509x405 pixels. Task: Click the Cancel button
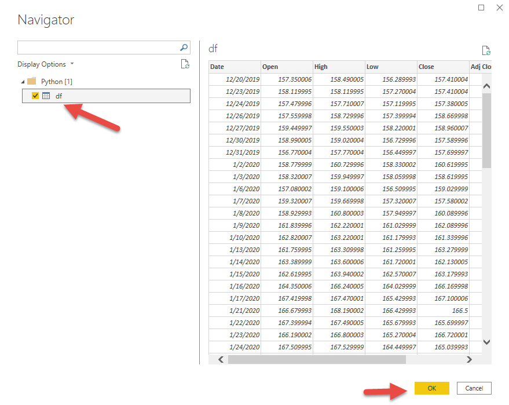pyautogui.click(x=474, y=388)
